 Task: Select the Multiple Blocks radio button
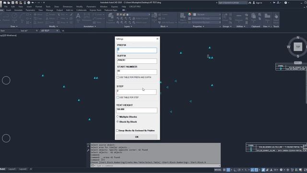[x=118, y=117]
